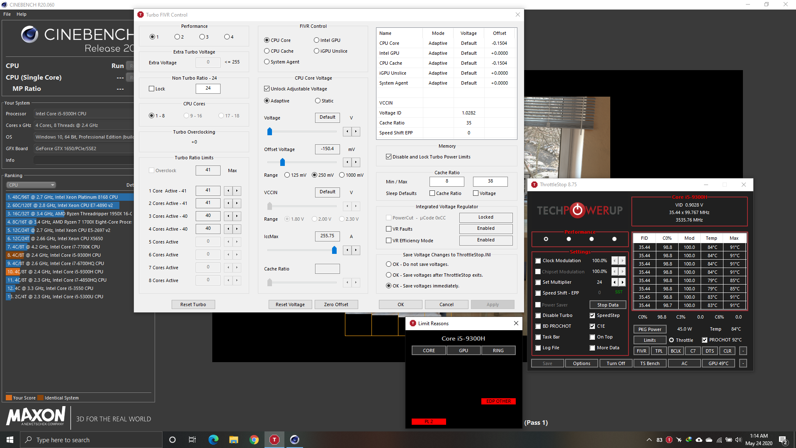
Task: Open the Cinebench Help menu
Action: point(22,14)
